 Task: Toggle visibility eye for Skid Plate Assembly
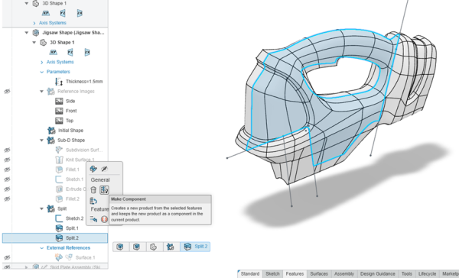coord(7,267)
